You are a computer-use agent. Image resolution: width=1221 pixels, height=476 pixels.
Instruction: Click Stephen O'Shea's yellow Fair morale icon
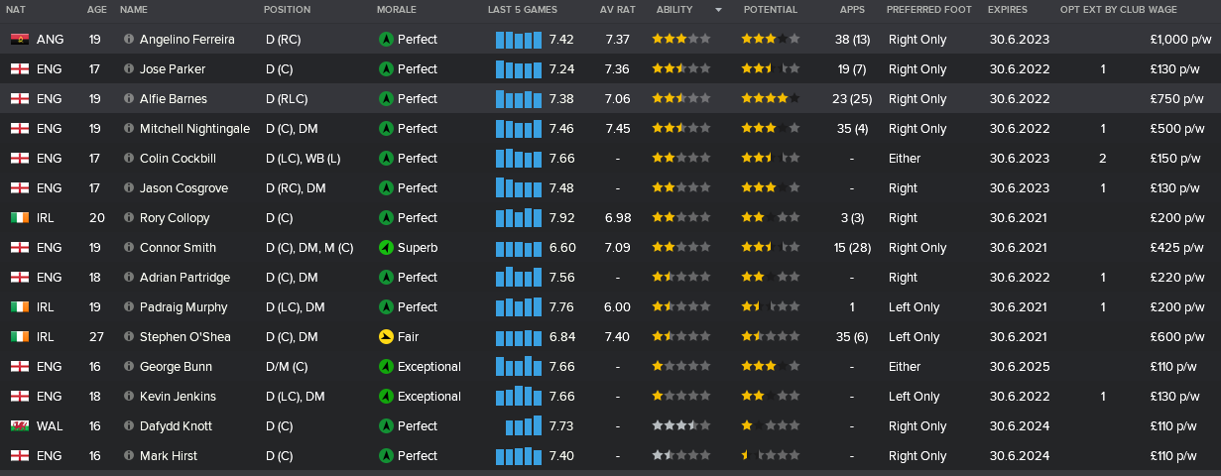386,337
